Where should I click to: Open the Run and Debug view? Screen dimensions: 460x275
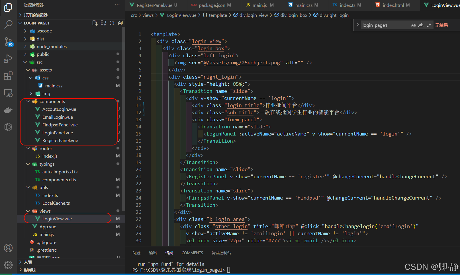tap(8, 59)
